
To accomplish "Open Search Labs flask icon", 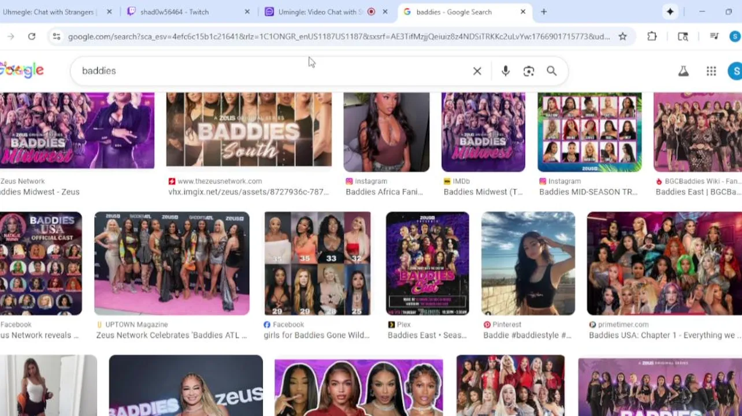I will click(683, 71).
